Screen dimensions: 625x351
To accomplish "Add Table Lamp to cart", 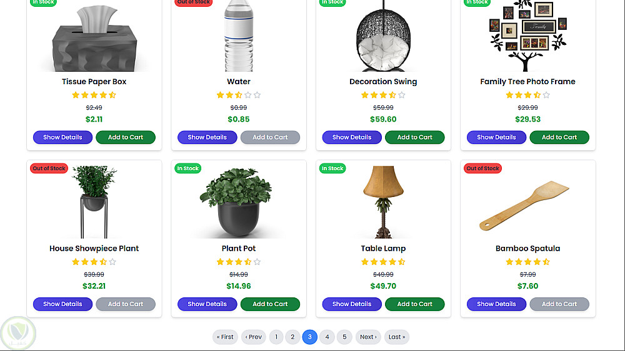I will coord(414,304).
